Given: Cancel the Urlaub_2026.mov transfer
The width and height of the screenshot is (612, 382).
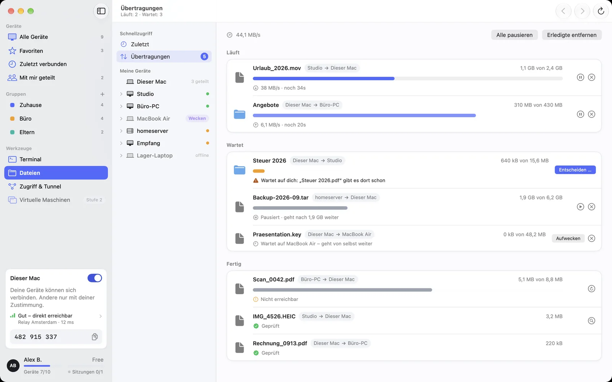Looking at the screenshot, I should [591, 77].
